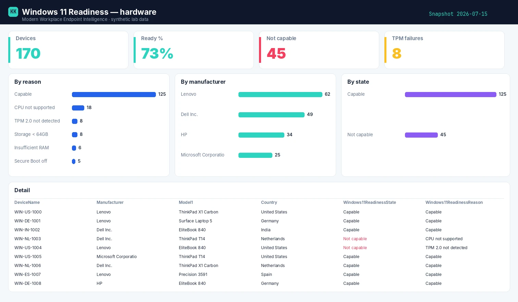Click value 49 beside Dell Inc. bar

click(310, 114)
